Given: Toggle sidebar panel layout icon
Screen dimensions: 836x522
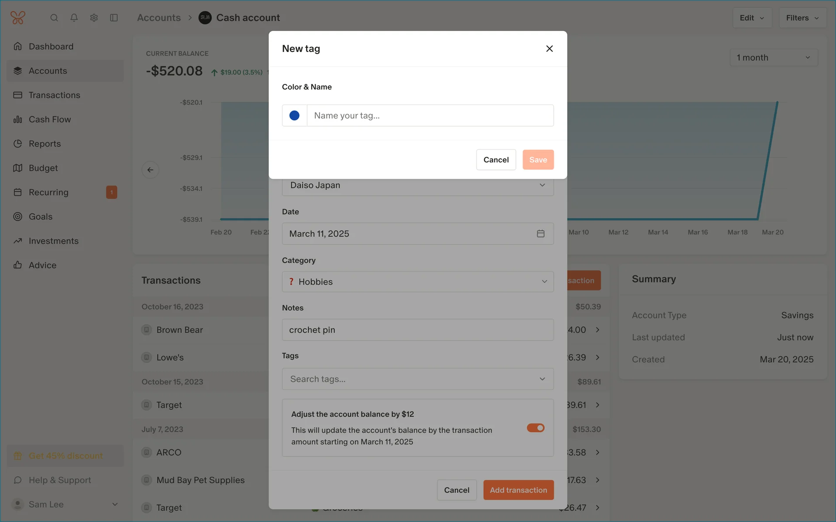Looking at the screenshot, I should (114, 18).
